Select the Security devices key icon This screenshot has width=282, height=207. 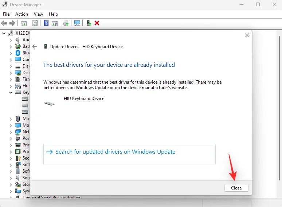click(x=18, y=158)
